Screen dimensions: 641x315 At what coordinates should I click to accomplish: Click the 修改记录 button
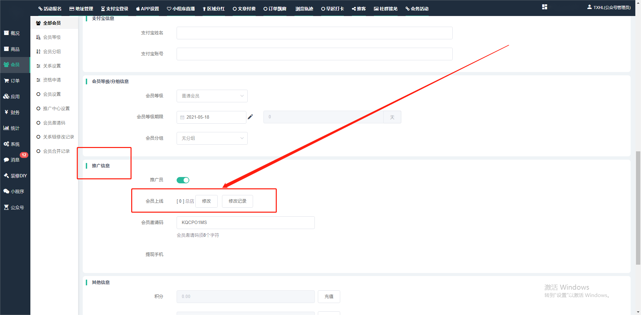pyautogui.click(x=237, y=201)
